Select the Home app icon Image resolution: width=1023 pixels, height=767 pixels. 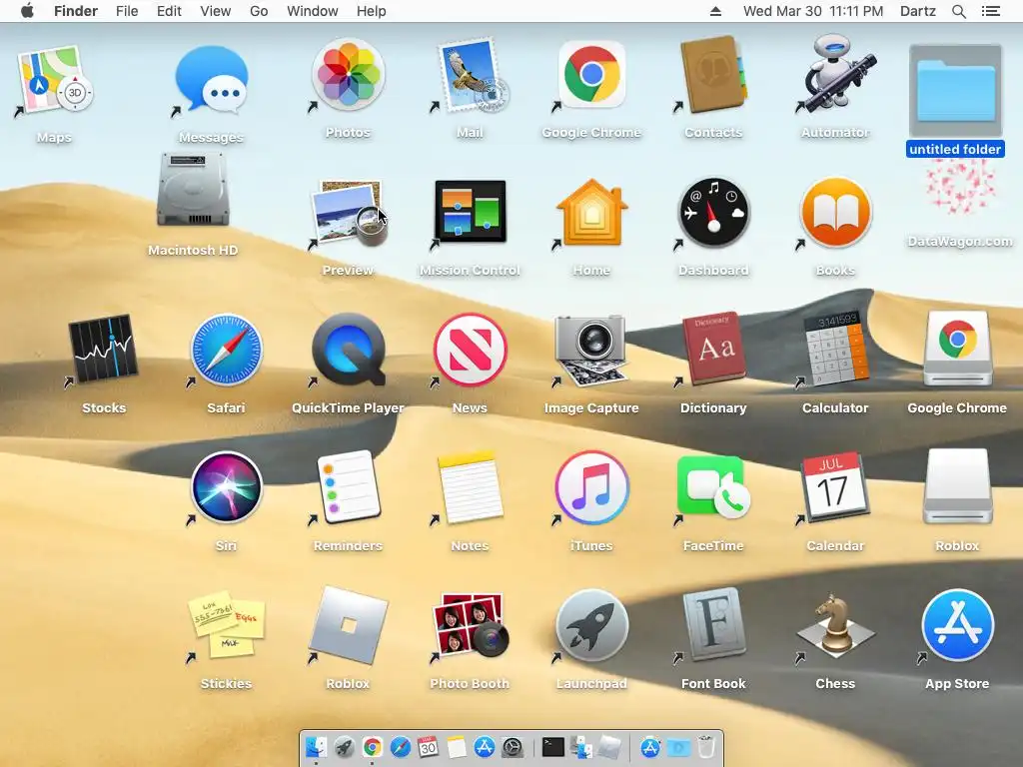click(x=591, y=213)
